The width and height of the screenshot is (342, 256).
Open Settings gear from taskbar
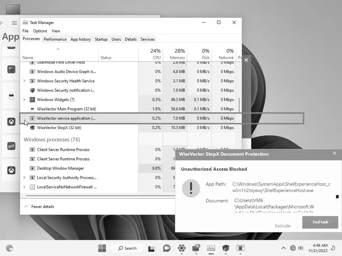click(x=181, y=248)
